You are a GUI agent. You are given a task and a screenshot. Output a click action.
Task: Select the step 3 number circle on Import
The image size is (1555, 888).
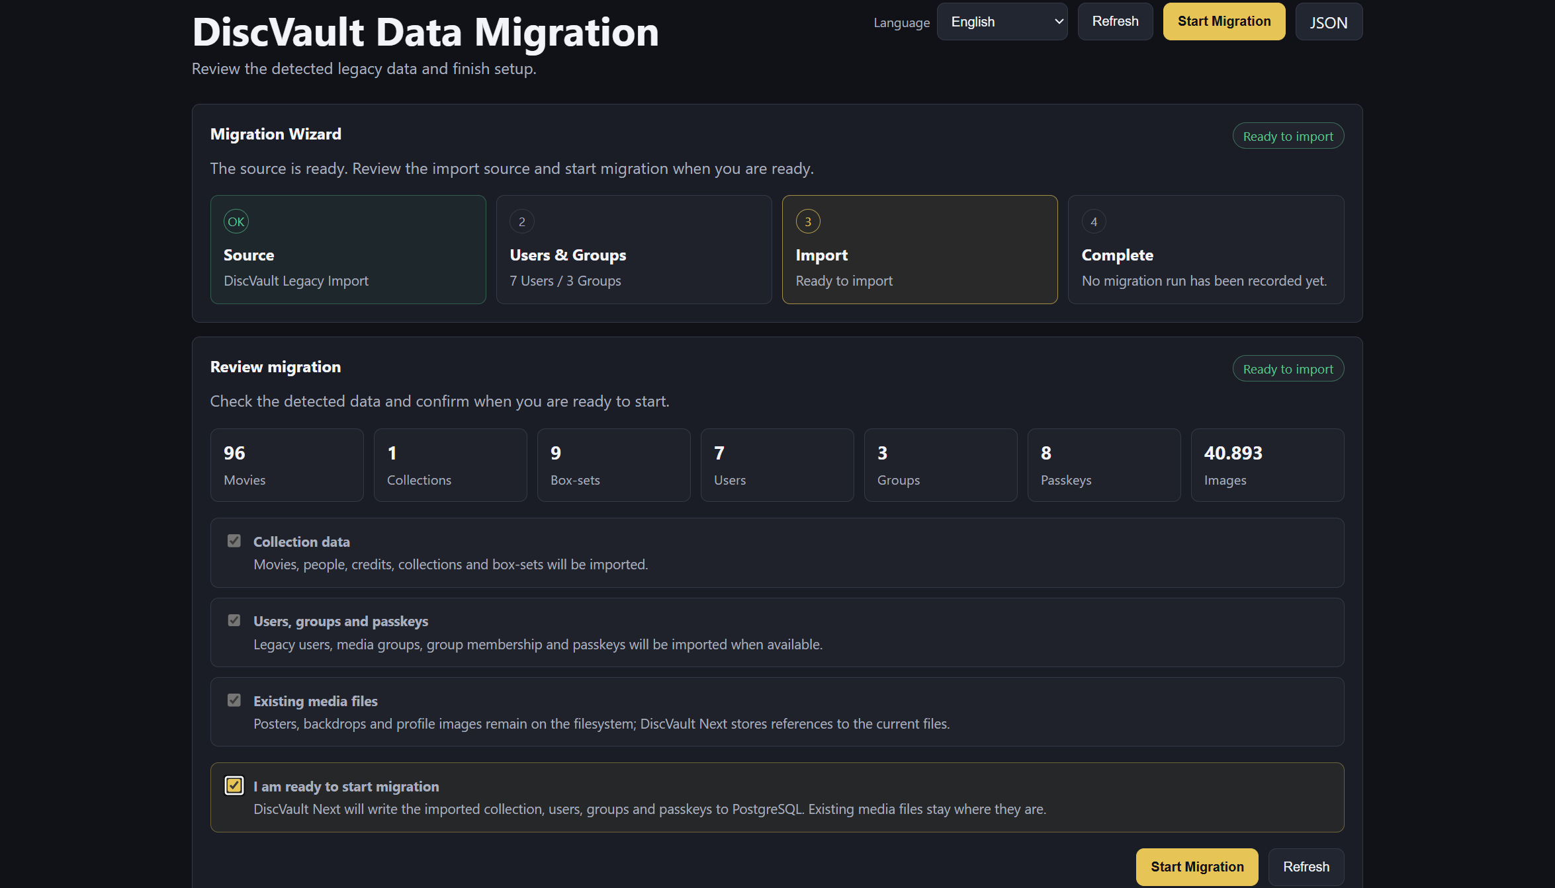click(808, 222)
